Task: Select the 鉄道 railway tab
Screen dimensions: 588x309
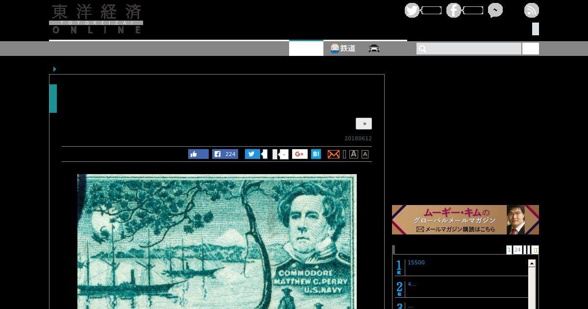Action: tap(343, 49)
